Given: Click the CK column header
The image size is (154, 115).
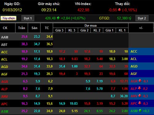Looking at the screenshot, I should click(5, 28).
